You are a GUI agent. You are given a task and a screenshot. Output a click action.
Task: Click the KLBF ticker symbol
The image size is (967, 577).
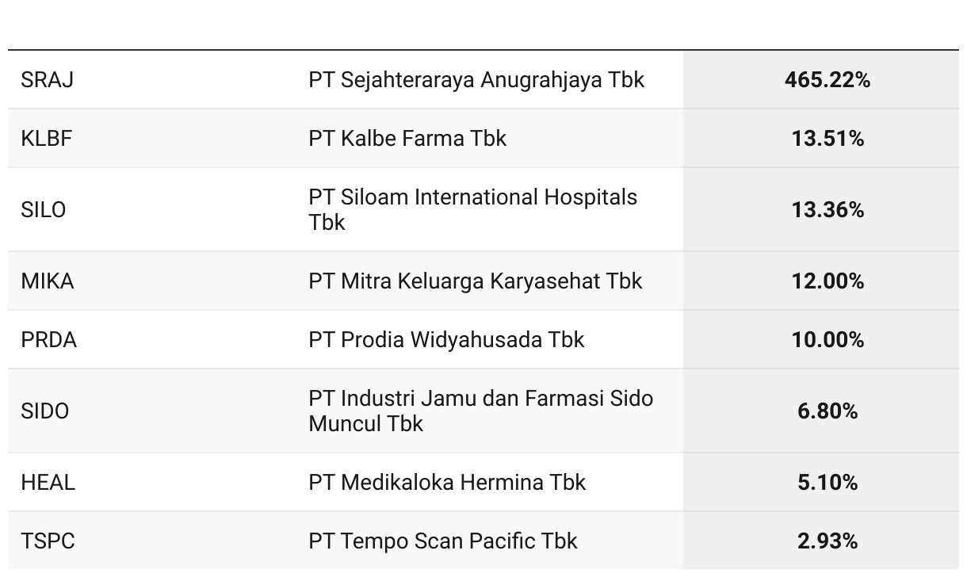[x=46, y=139]
